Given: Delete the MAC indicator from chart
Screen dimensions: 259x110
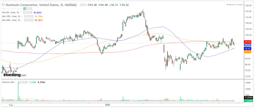Looking at the screenshot, I should tap(31, 9).
